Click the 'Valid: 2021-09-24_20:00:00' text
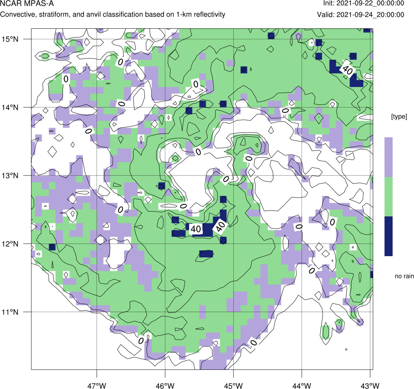 click(361, 14)
